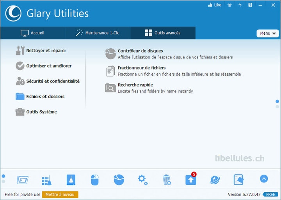Screen dimensions: 281x200
Task: Open the Menu dropdown
Action: [x=268, y=33]
